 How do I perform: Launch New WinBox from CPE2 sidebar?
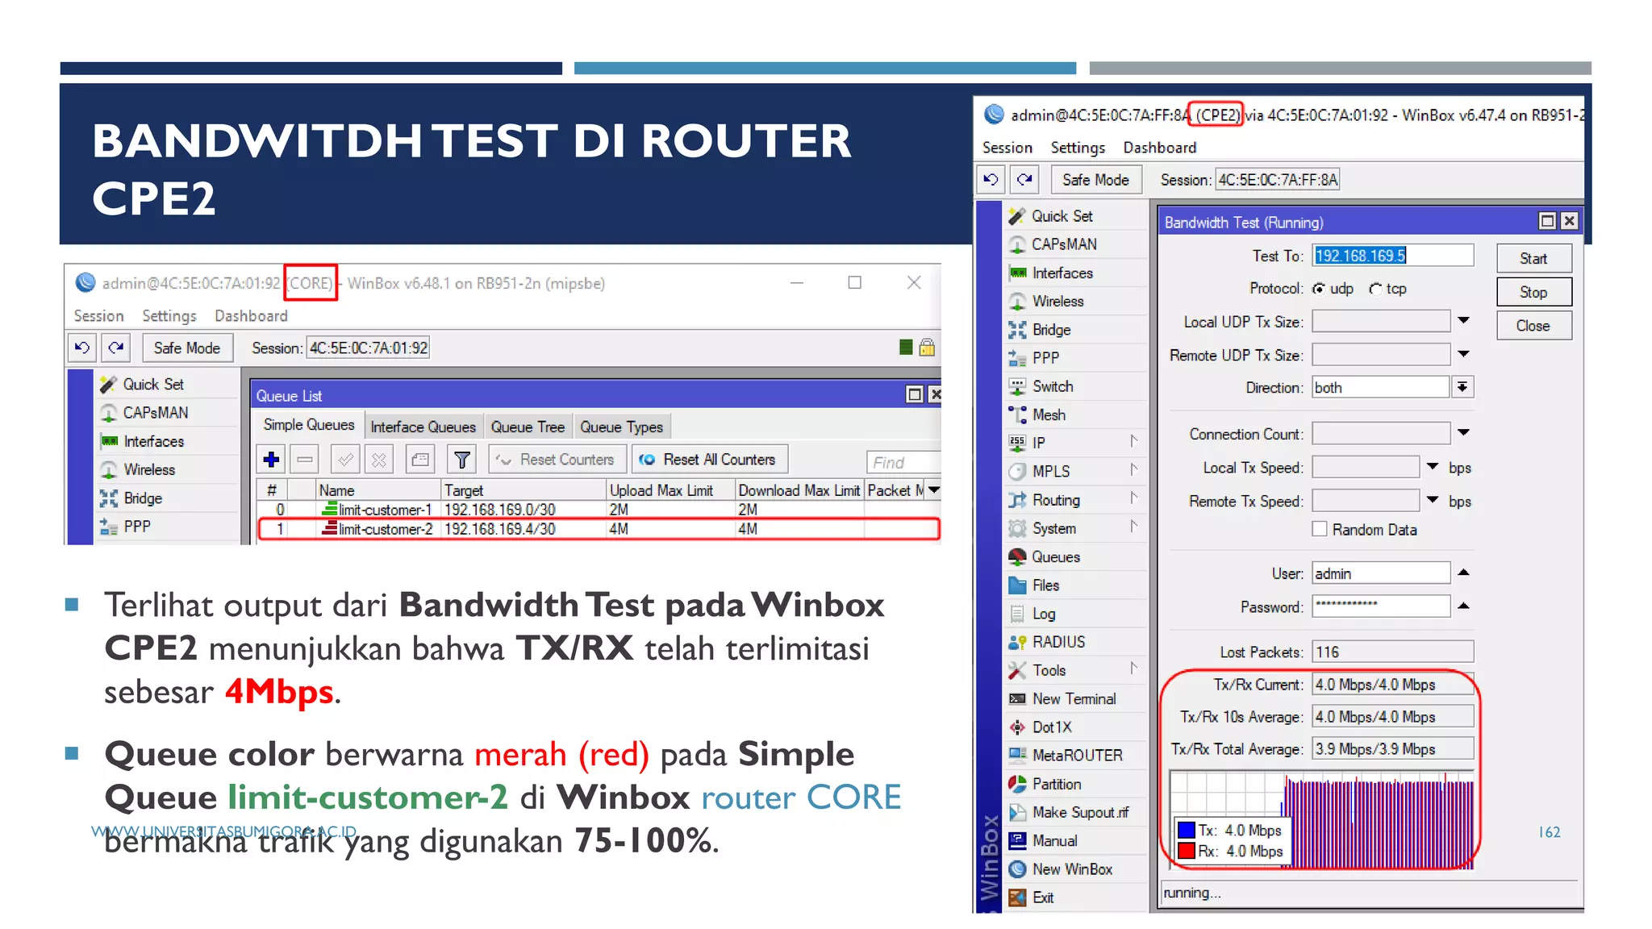click(x=1072, y=869)
